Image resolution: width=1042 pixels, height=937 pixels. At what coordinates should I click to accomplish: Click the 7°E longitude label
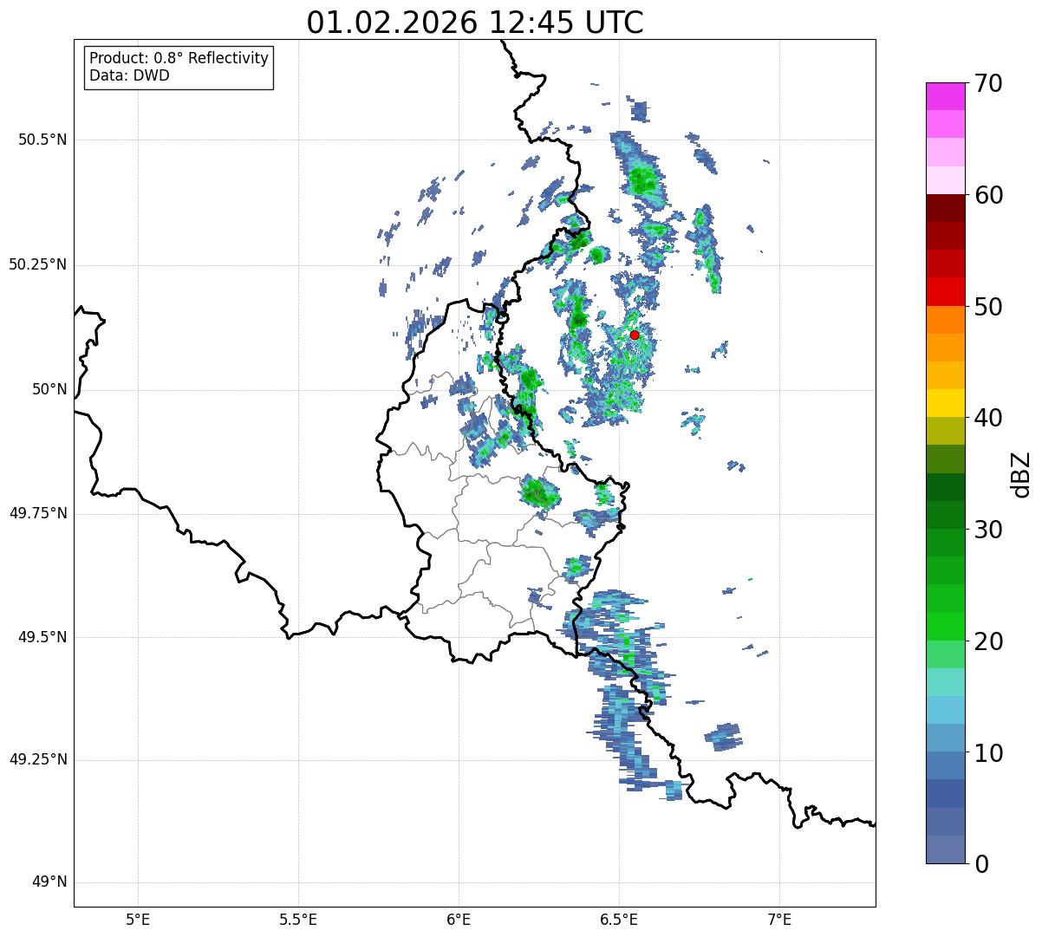[x=779, y=919]
